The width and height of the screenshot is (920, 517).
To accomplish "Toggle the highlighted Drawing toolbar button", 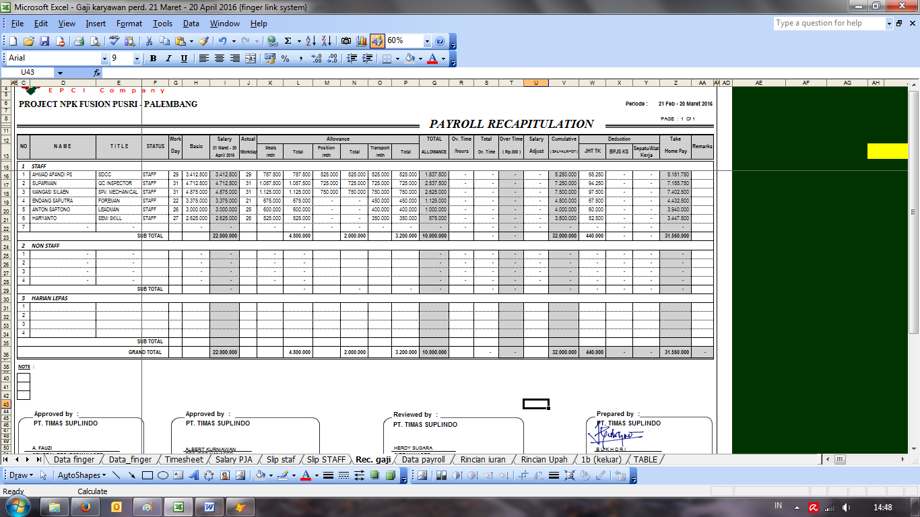I will 376,41.
